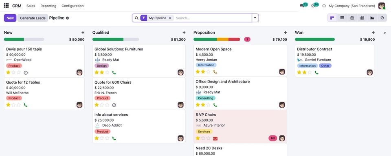Click salesperson avatar on Quote for 600 Chairs
The image size is (391, 156).
click(180, 105)
